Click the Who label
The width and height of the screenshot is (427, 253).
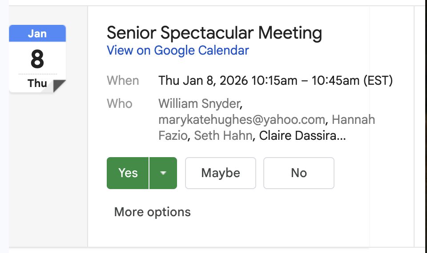120,104
